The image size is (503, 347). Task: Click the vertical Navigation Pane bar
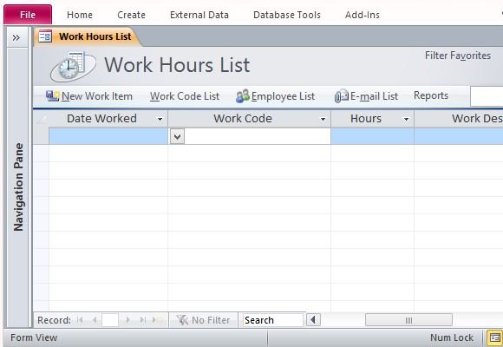pyautogui.click(x=17, y=187)
